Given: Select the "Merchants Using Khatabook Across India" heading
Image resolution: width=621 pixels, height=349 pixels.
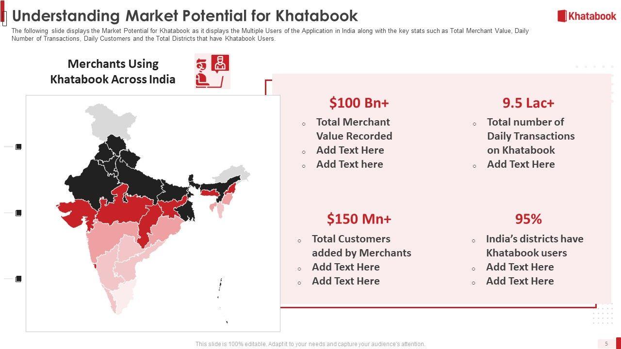Looking at the screenshot, I should (x=113, y=71).
